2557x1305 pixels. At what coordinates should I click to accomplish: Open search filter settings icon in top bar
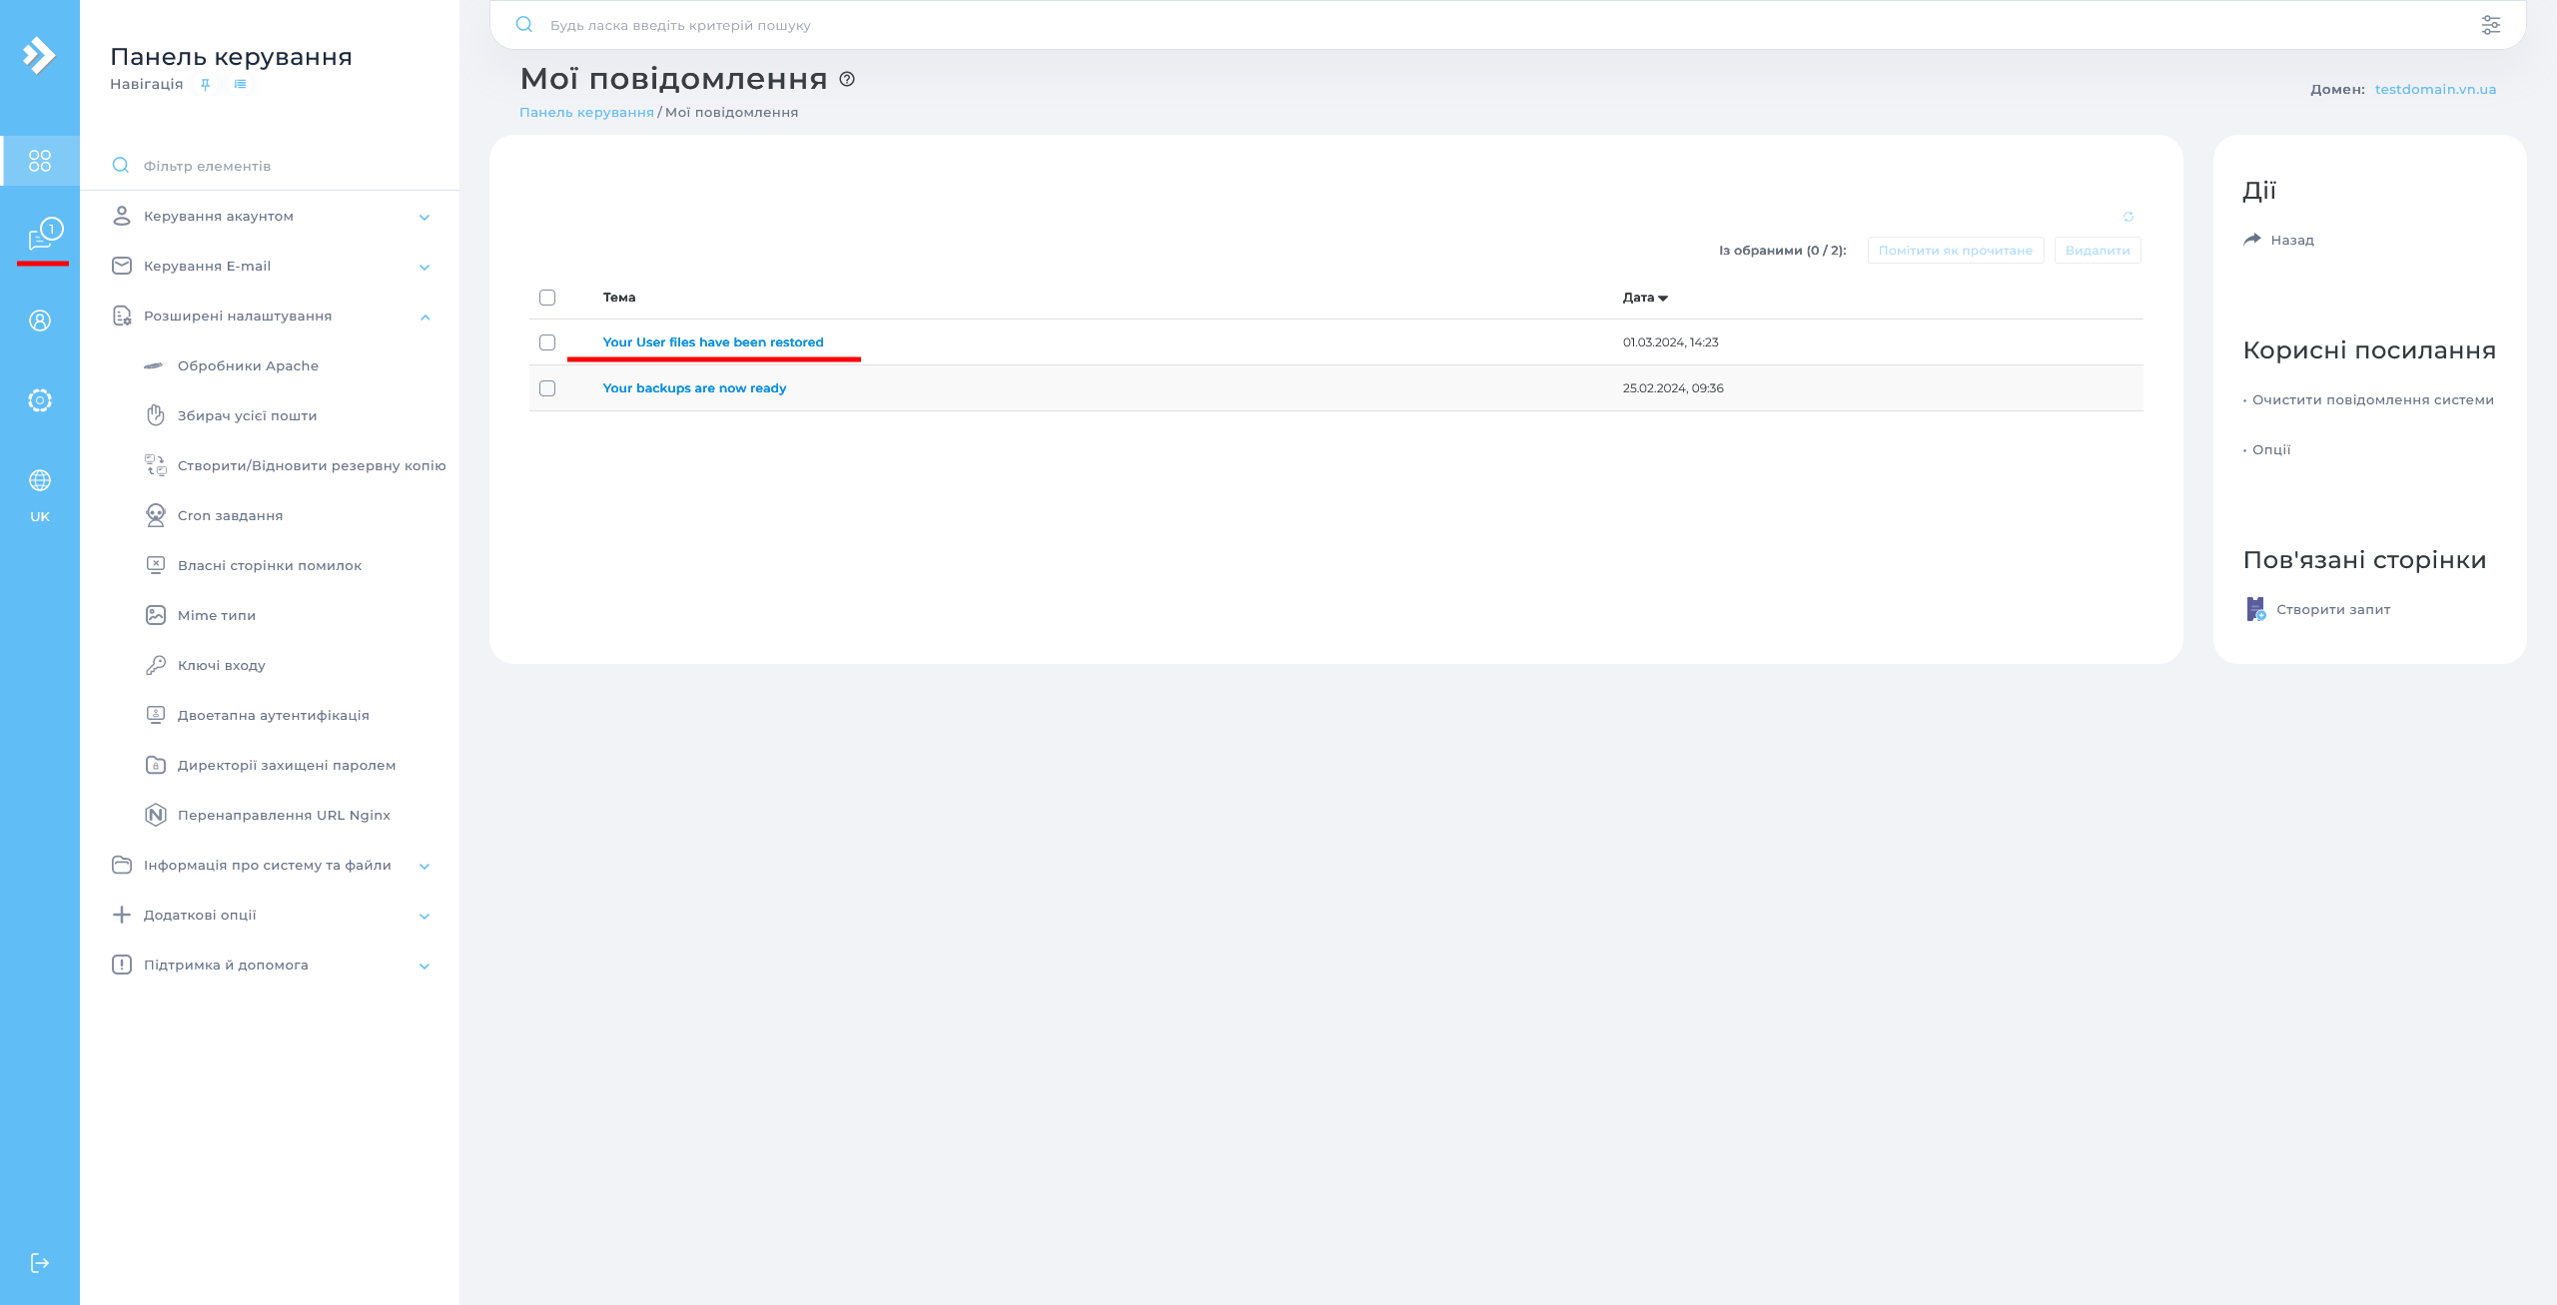click(2490, 25)
